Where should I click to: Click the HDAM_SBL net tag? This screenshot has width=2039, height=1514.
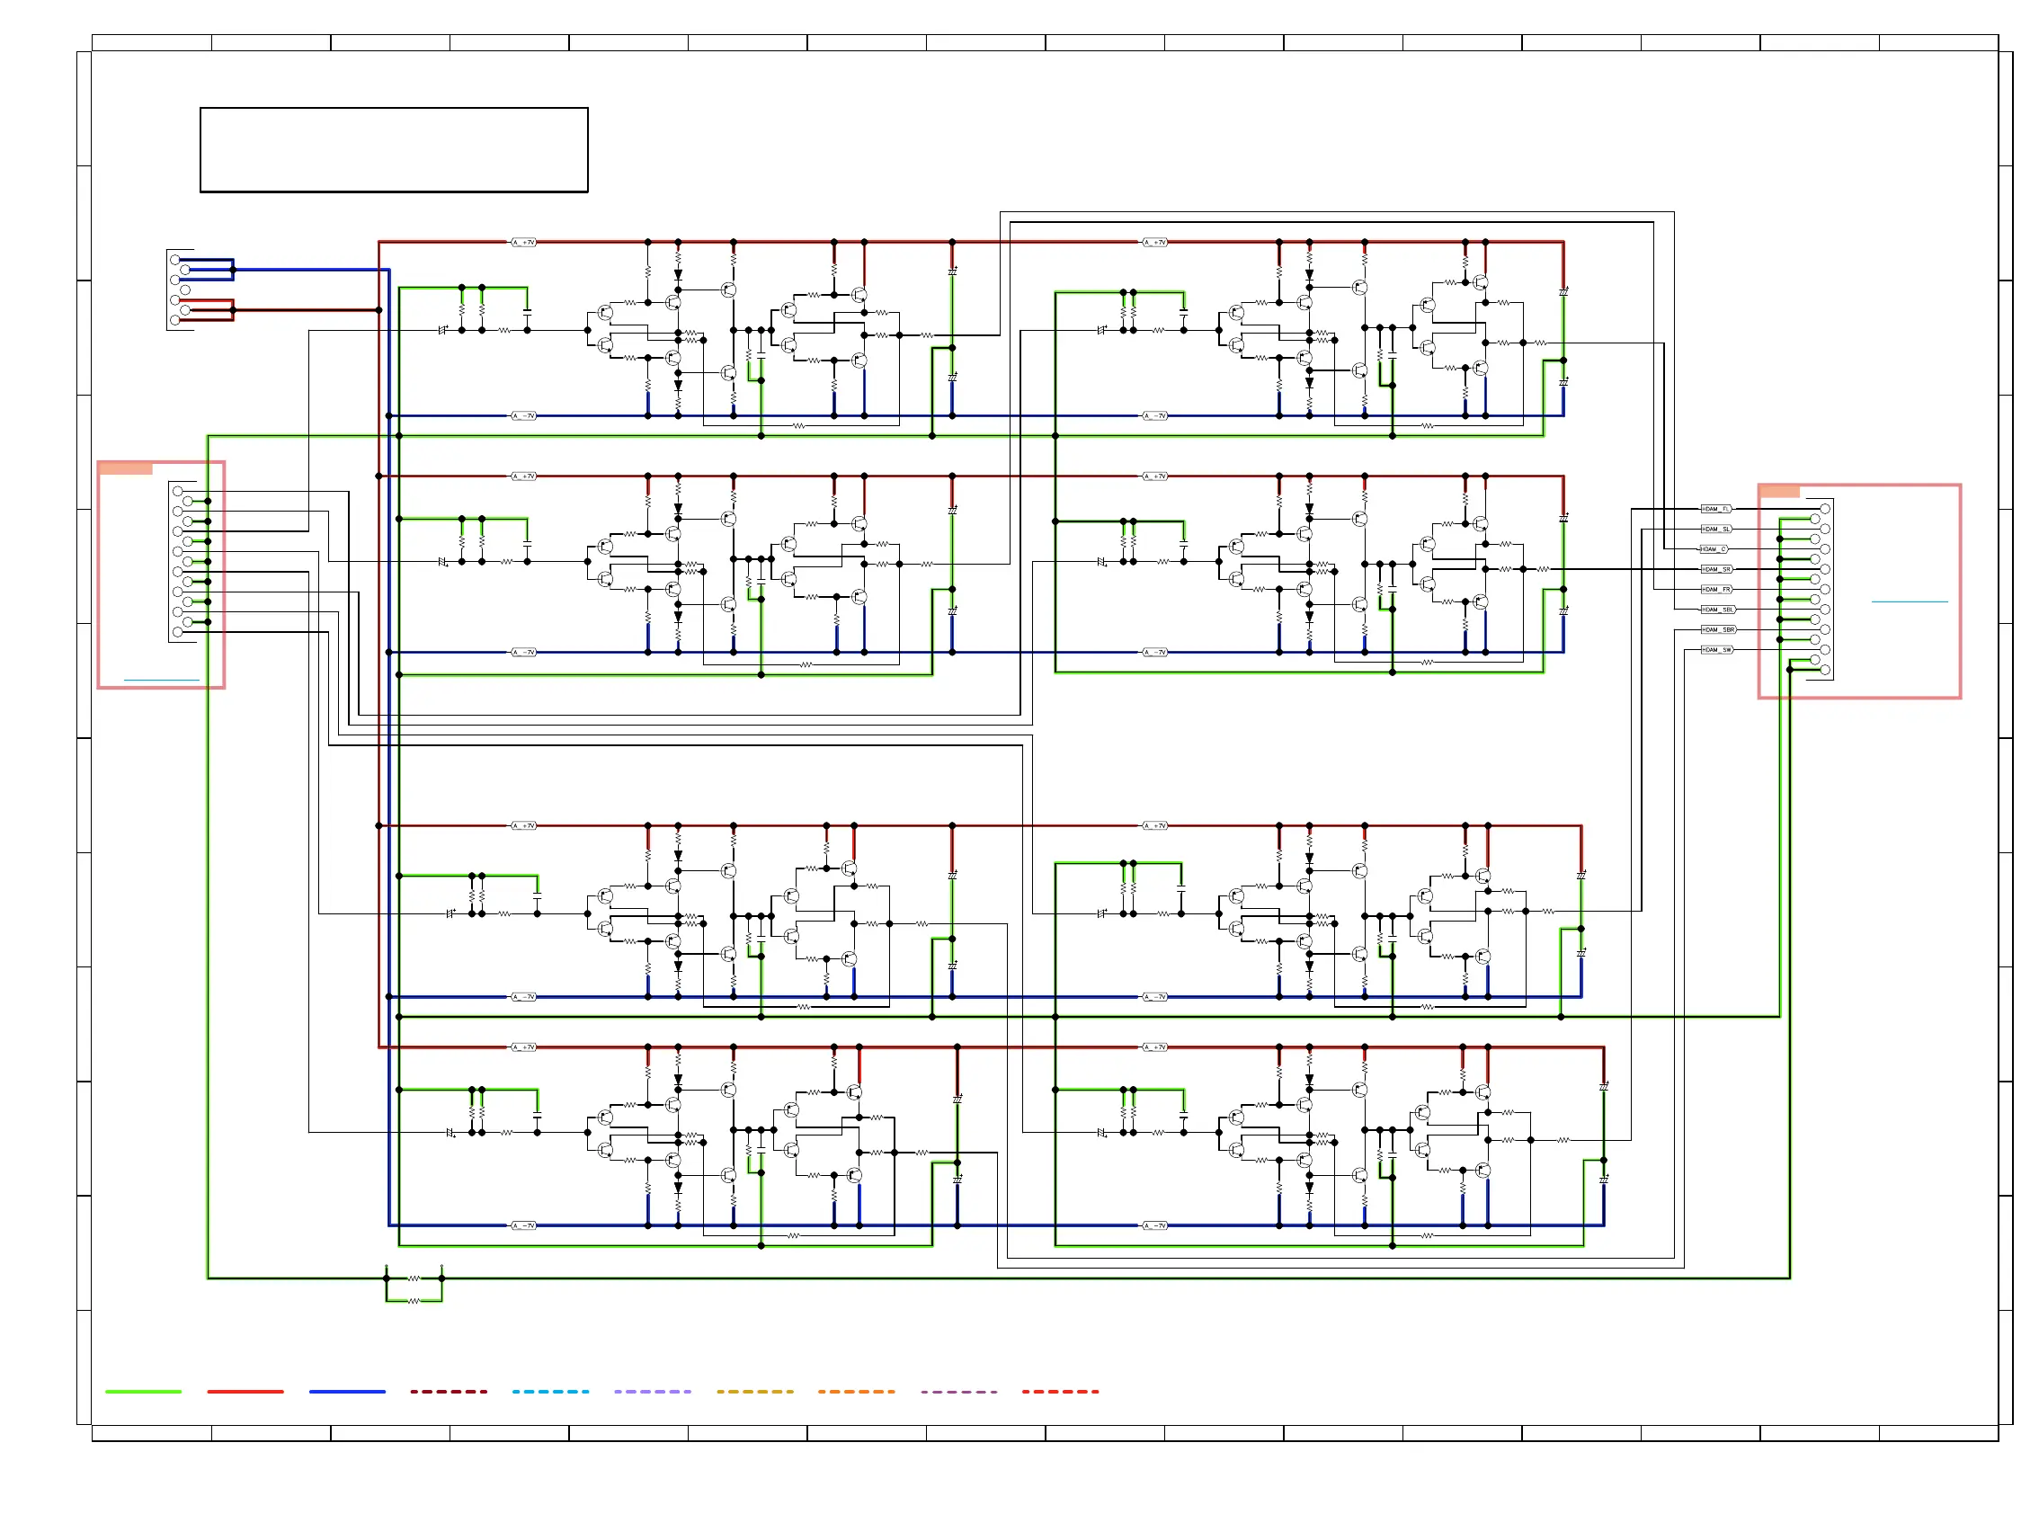(1717, 610)
